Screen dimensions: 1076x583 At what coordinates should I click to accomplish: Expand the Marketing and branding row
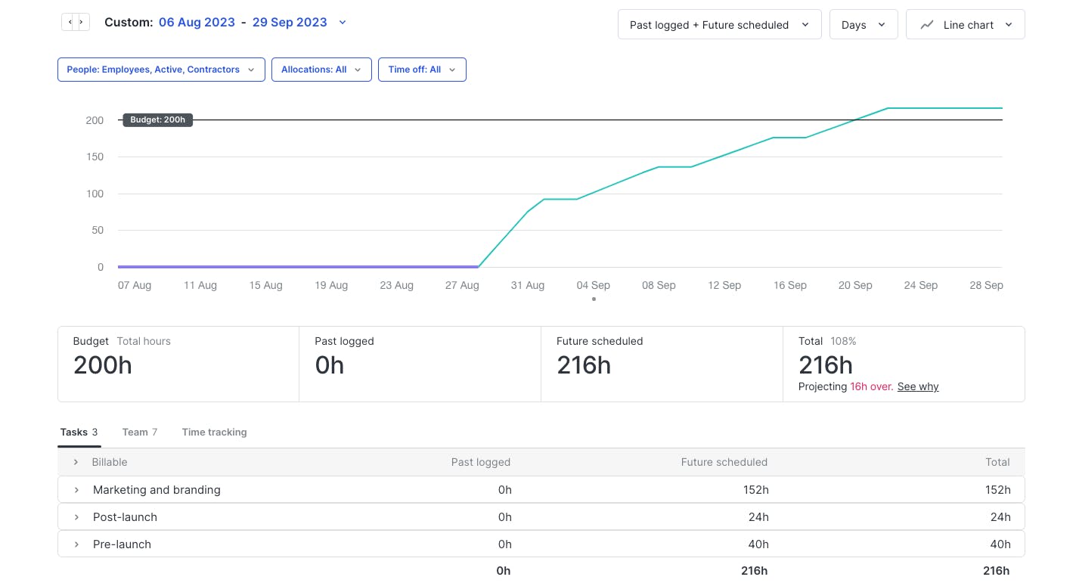[x=76, y=490]
